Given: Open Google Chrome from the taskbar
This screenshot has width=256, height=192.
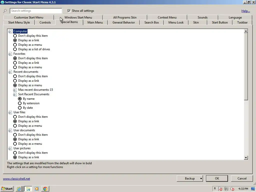Looking at the screenshot, I should click(45, 189).
